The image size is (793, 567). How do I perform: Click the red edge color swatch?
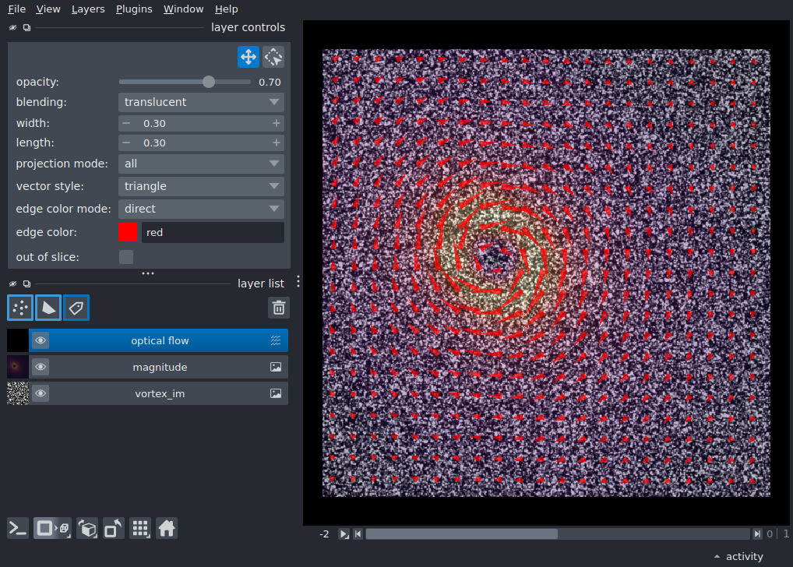tap(128, 232)
